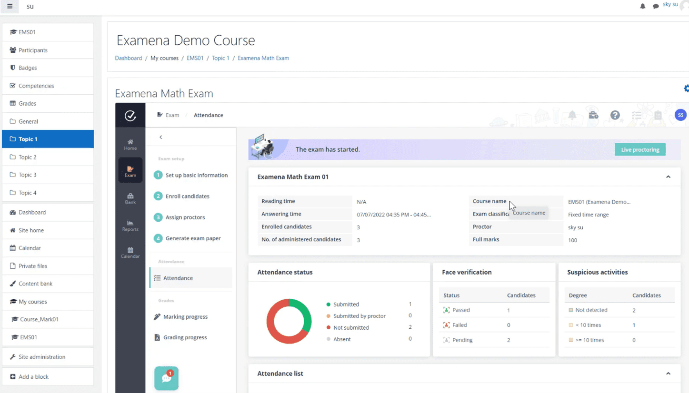Open Content bank
Image resolution: width=689 pixels, height=393 pixels.
click(x=48, y=284)
